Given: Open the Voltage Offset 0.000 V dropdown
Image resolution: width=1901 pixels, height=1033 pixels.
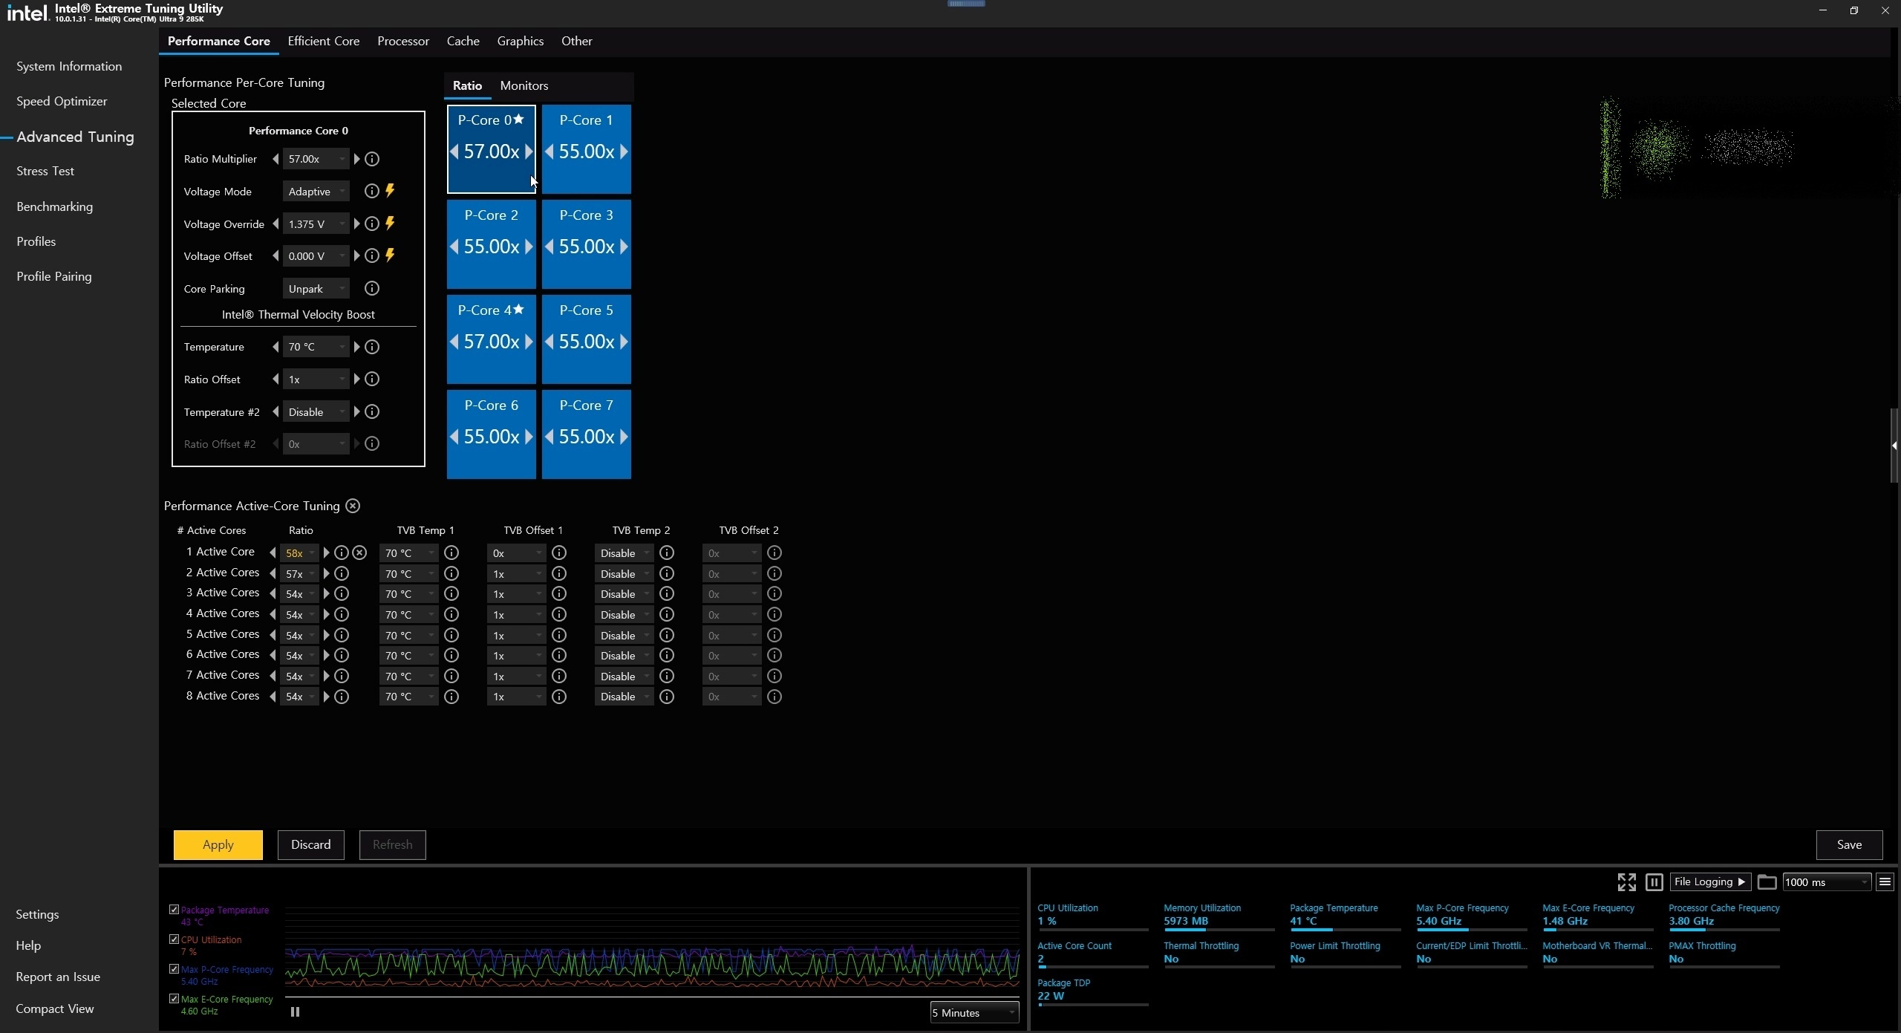Looking at the screenshot, I should tap(316, 256).
